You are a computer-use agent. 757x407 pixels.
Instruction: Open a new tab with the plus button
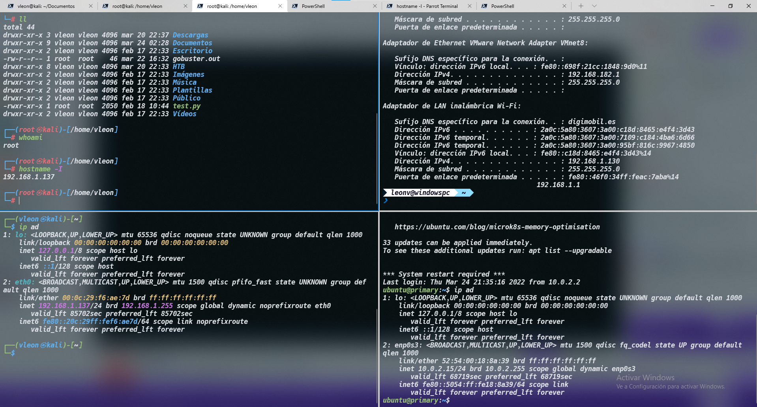(x=581, y=6)
